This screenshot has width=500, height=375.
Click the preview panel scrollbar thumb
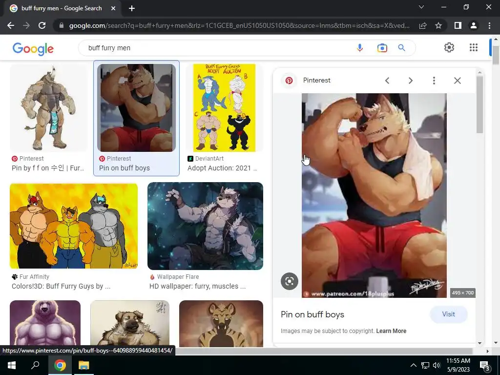(x=479, y=105)
